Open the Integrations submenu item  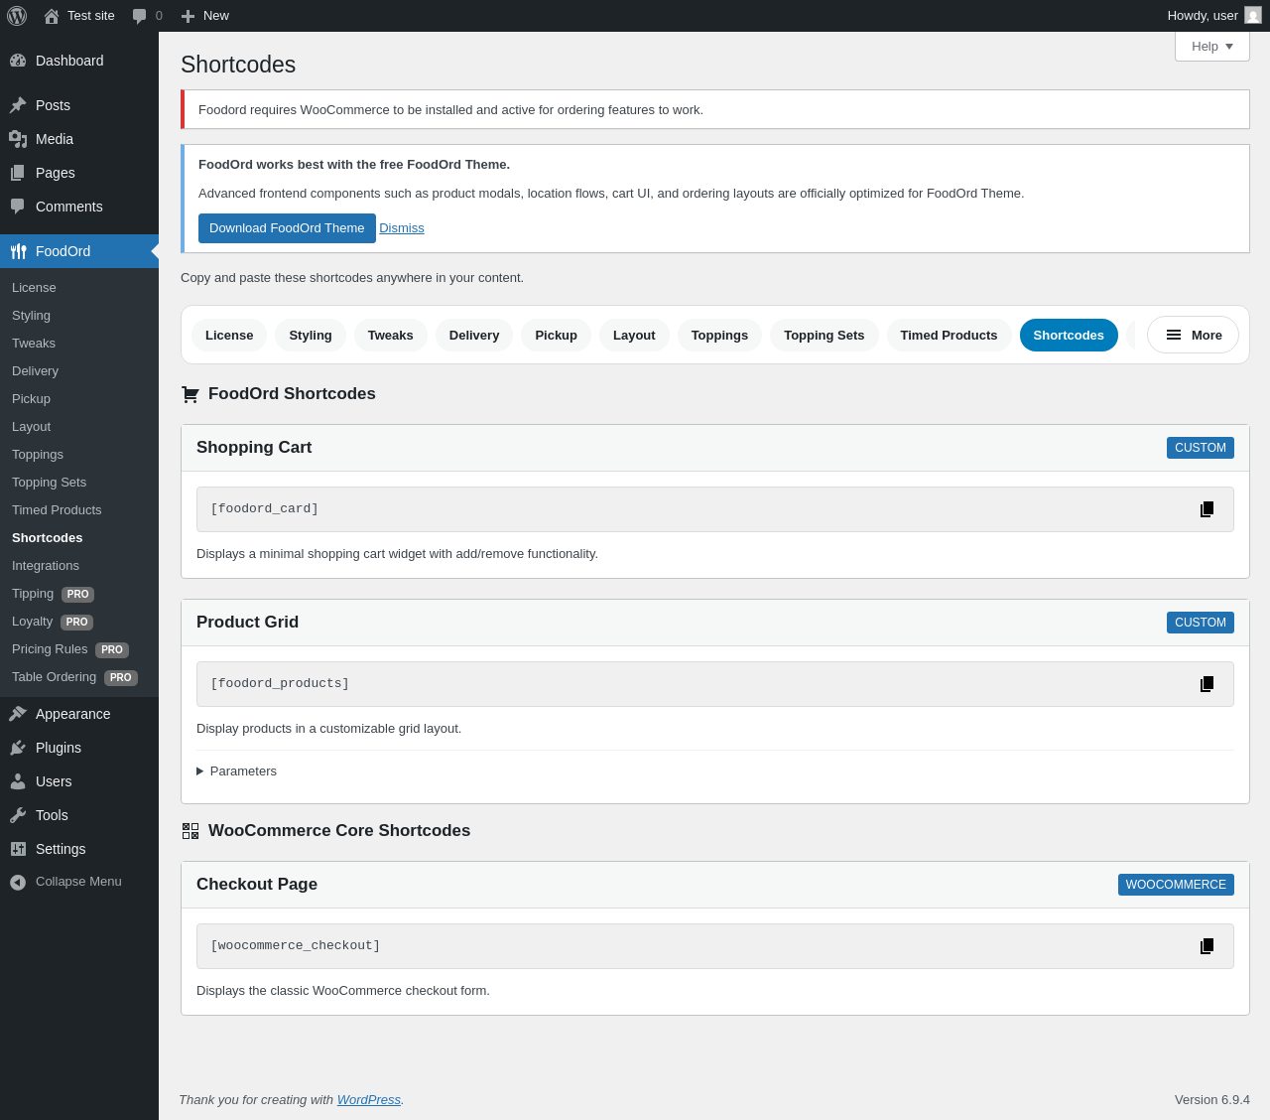(x=79, y=566)
